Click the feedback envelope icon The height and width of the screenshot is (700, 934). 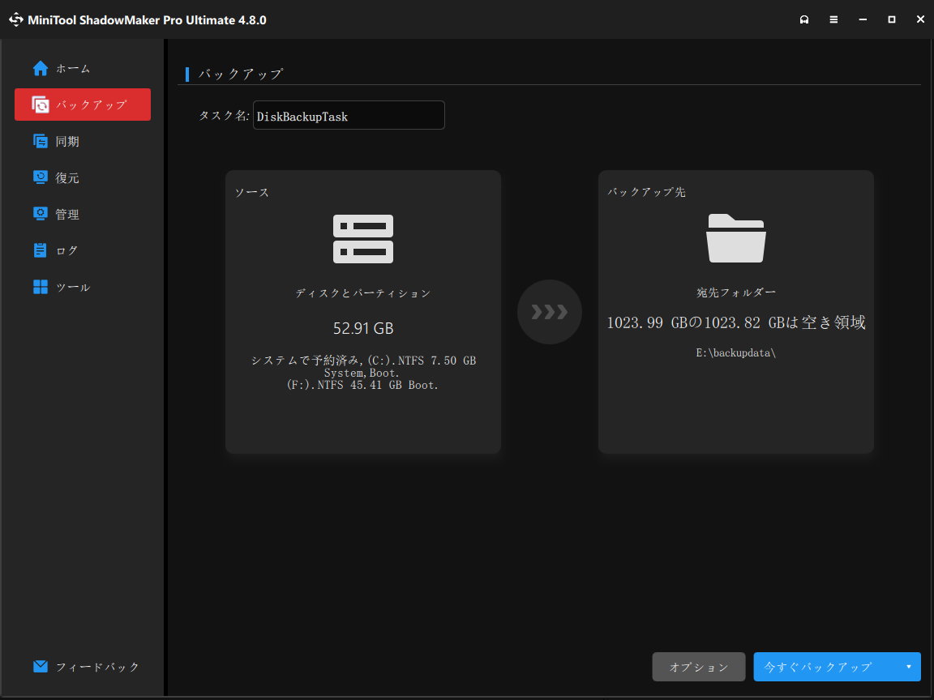tap(40, 666)
